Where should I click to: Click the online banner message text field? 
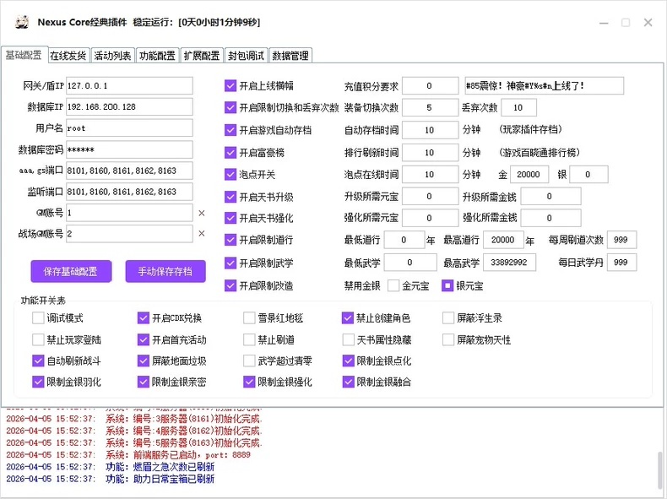[x=544, y=86]
